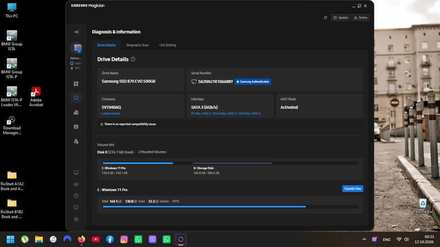Click the firmware value SVT04B6Q

pyautogui.click(x=111, y=107)
